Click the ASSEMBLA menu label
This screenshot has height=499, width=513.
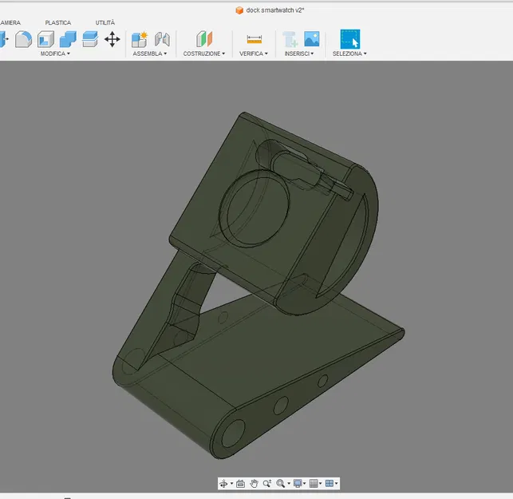point(149,53)
